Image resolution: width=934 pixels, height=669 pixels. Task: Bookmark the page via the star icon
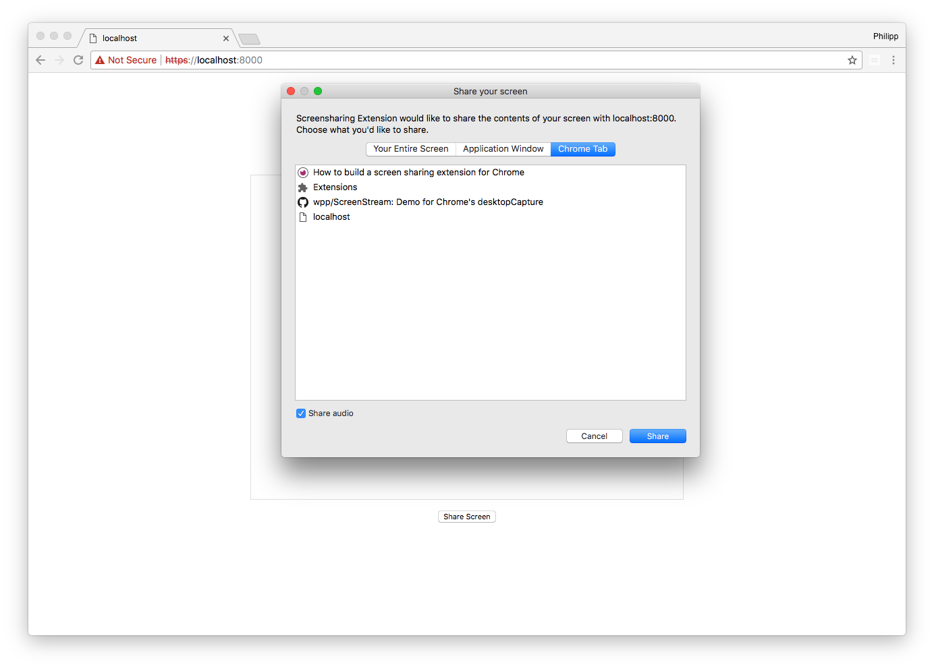(x=852, y=60)
